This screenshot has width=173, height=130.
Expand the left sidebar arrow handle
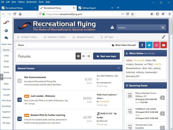tap(2, 78)
